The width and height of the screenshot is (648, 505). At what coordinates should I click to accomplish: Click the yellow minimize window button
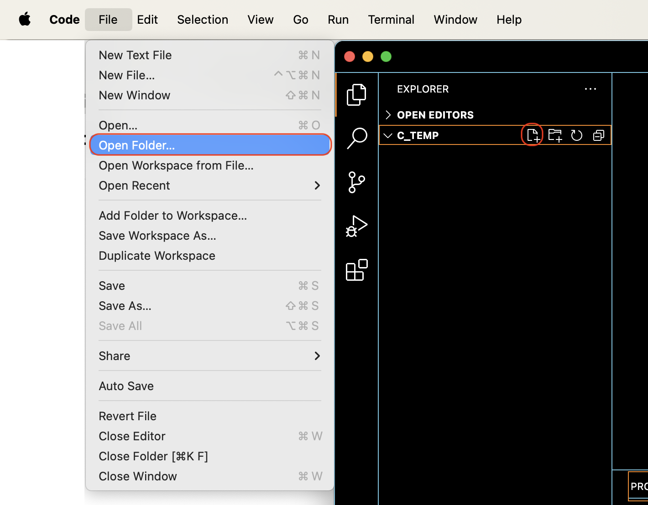point(368,57)
